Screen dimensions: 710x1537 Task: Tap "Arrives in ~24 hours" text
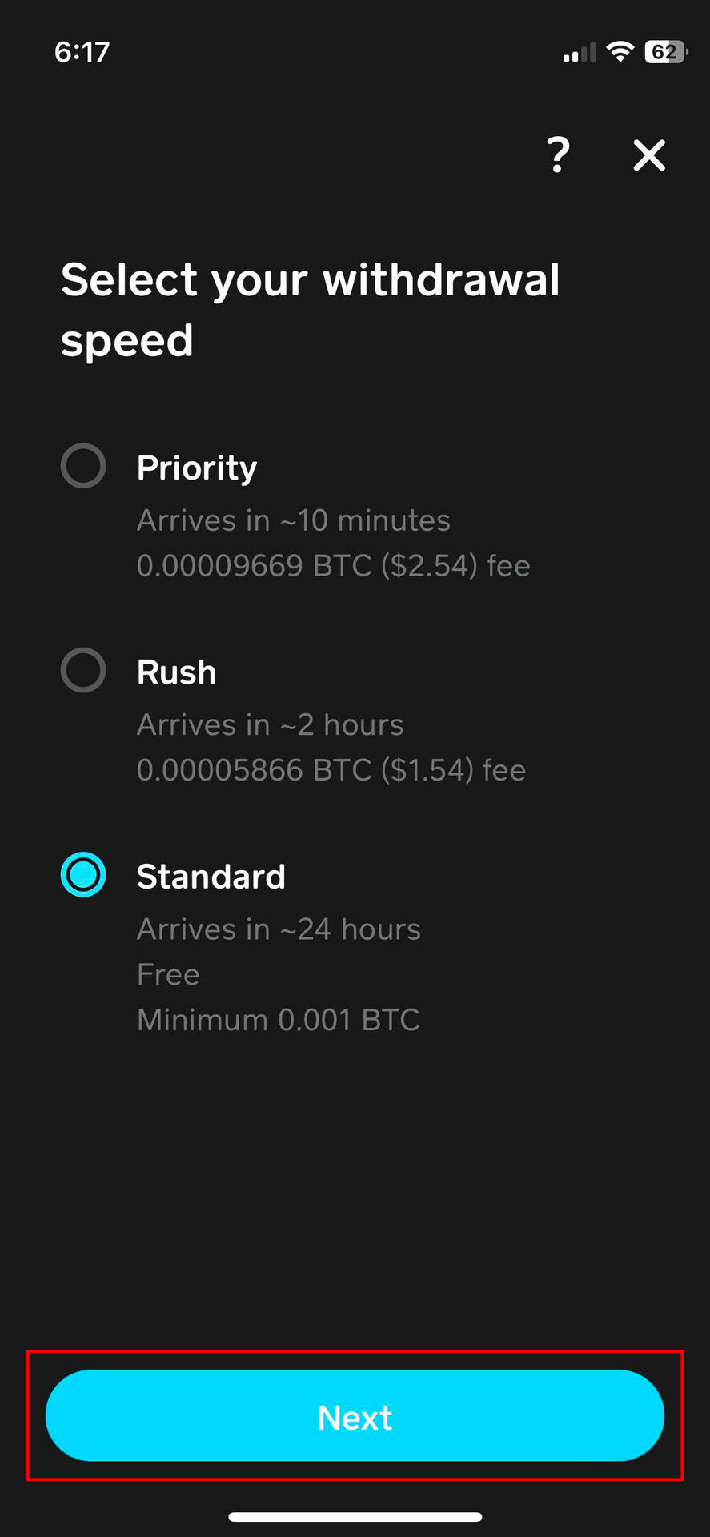[279, 929]
